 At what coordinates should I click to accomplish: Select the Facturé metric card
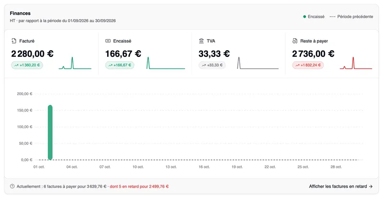tap(51, 54)
